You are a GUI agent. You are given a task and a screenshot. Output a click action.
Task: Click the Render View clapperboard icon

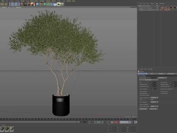[x=25, y=4]
